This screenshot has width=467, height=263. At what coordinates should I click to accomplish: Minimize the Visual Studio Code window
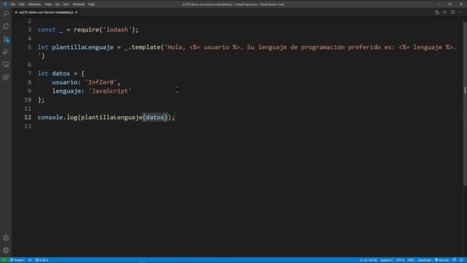click(x=439, y=4)
